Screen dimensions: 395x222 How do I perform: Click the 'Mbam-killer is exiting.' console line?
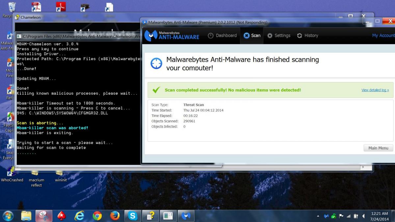(45, 133)
